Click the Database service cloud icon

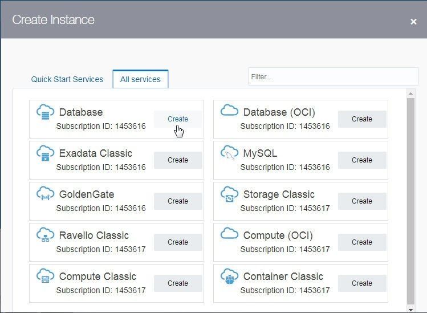click(45, 112)
